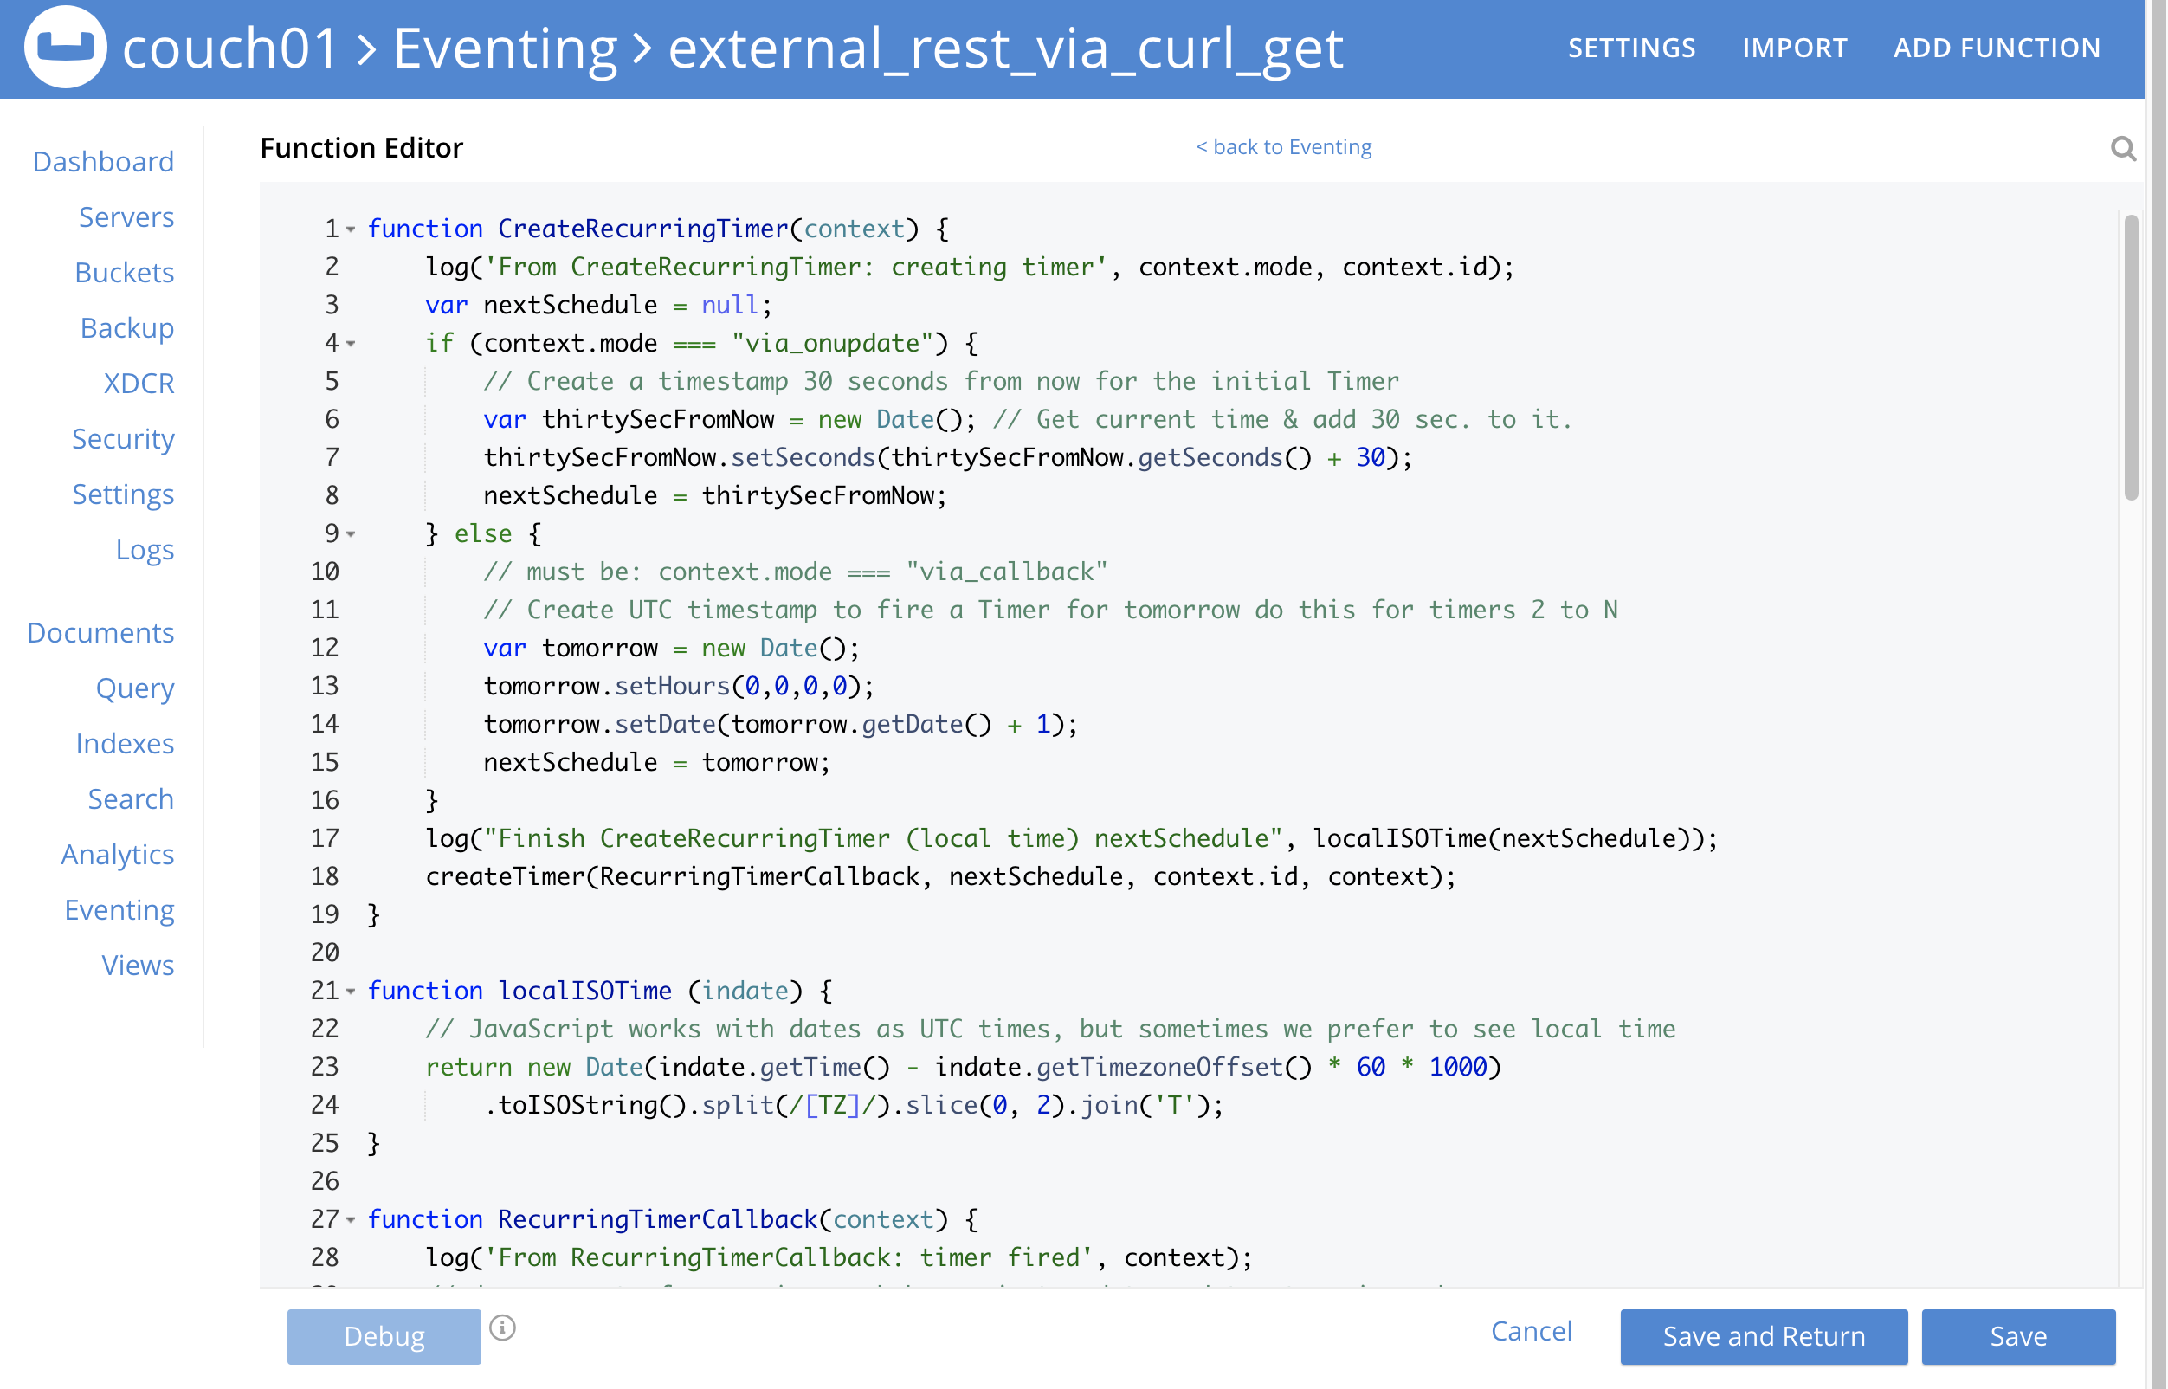2168x1389 pixels.
Task: Collapse the RecurringTimerCallback function on line 27
Action: coord(351,1222)
